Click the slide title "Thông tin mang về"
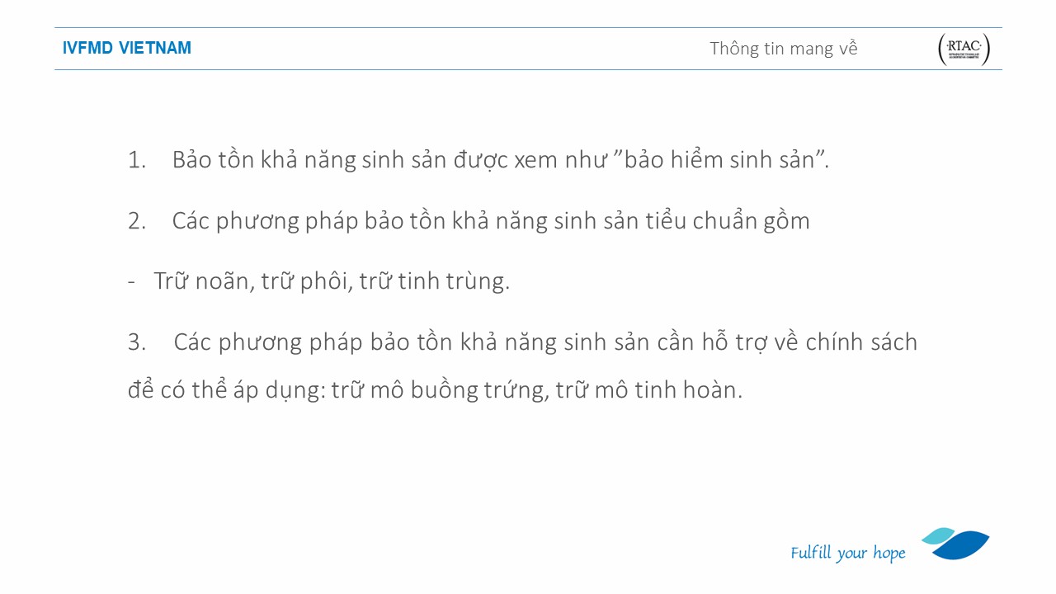The width and height of the screenshot is (1056, 594). (783, 49)
